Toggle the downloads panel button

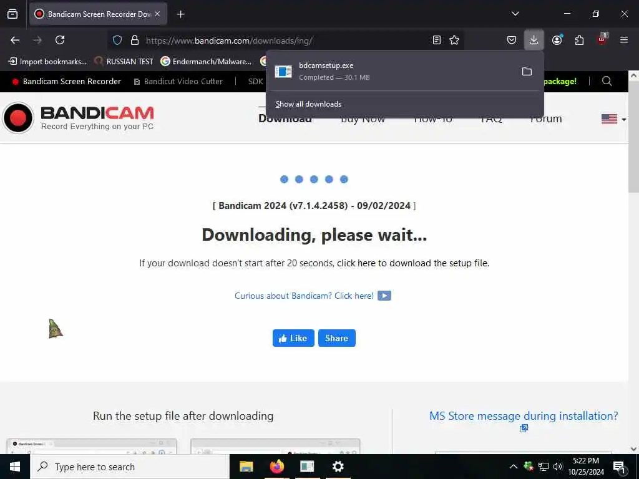point(534,40)
